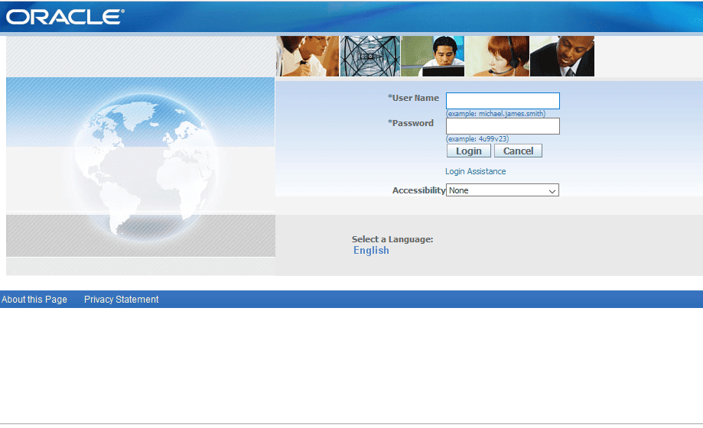Click the example michael.james.smith hint text
The image size is (703, 428).
point(496,113)
